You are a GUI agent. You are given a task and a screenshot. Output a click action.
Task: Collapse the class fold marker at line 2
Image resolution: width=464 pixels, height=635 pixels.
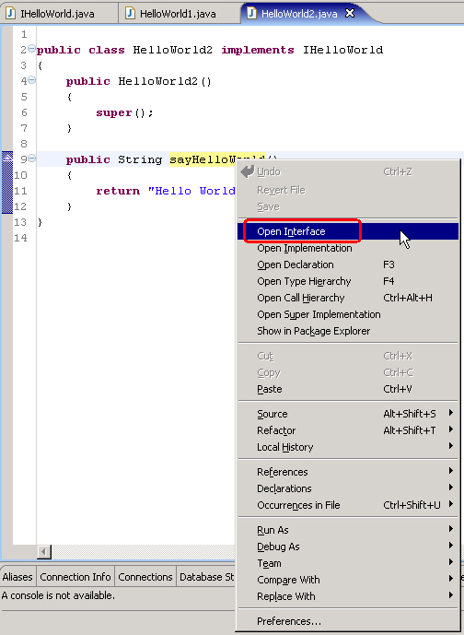tap(31, 49)
